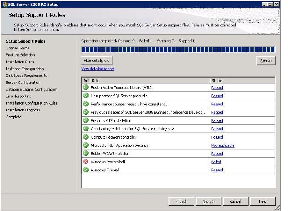Click SQL Server Setup icon in title bar
Image resolution: width=288 pixels, height=211 pixels.
click(5, 4)
